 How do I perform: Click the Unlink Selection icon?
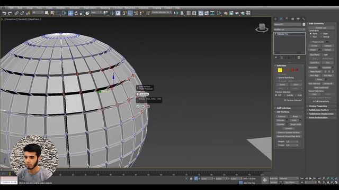(22, 13)
